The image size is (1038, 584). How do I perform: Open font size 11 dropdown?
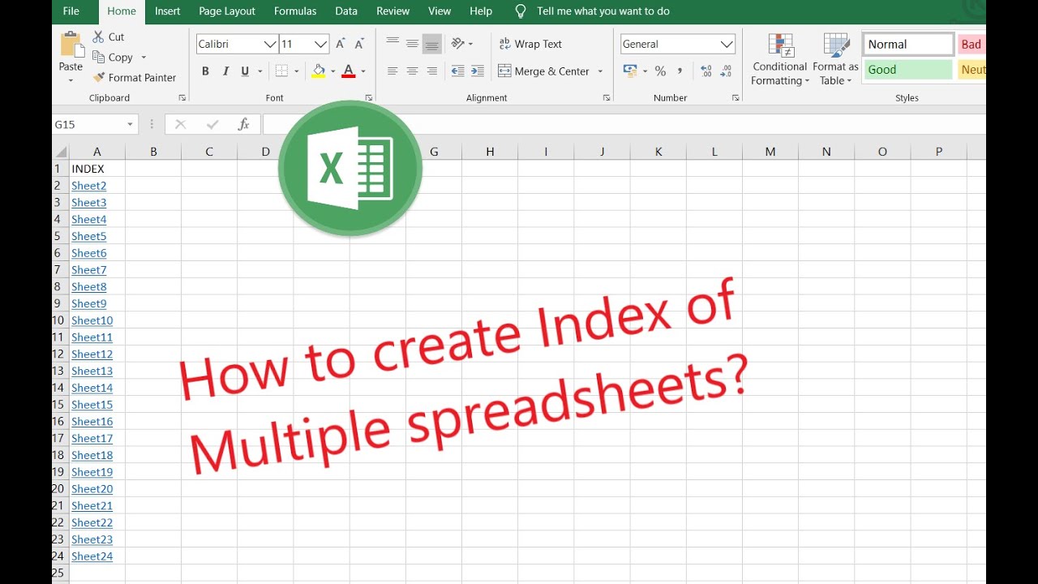tap(320, 45)
